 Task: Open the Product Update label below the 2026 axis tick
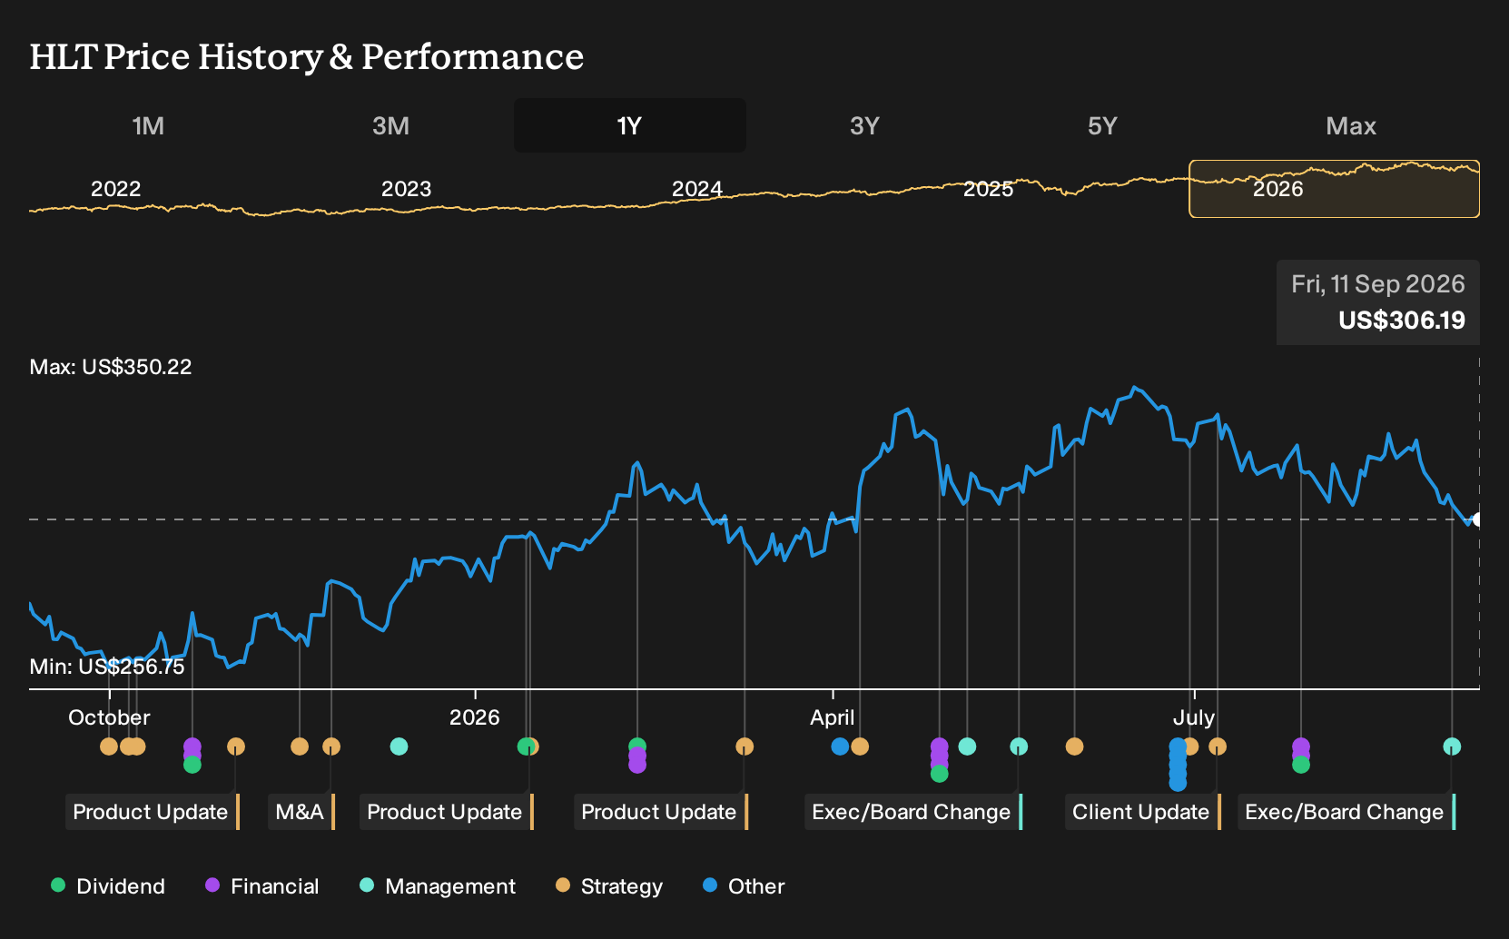[x=447, y=812]
